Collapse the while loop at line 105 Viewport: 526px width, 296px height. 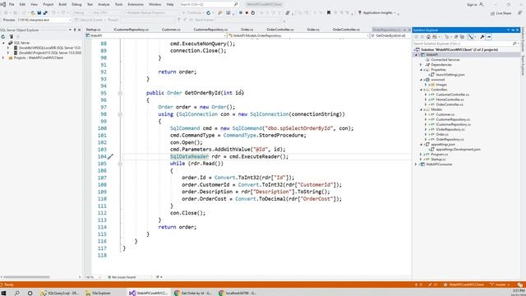[120, 164]
